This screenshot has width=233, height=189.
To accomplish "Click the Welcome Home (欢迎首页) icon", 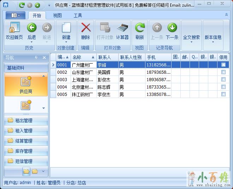I will pyautogui.click(x=14, y=28).
